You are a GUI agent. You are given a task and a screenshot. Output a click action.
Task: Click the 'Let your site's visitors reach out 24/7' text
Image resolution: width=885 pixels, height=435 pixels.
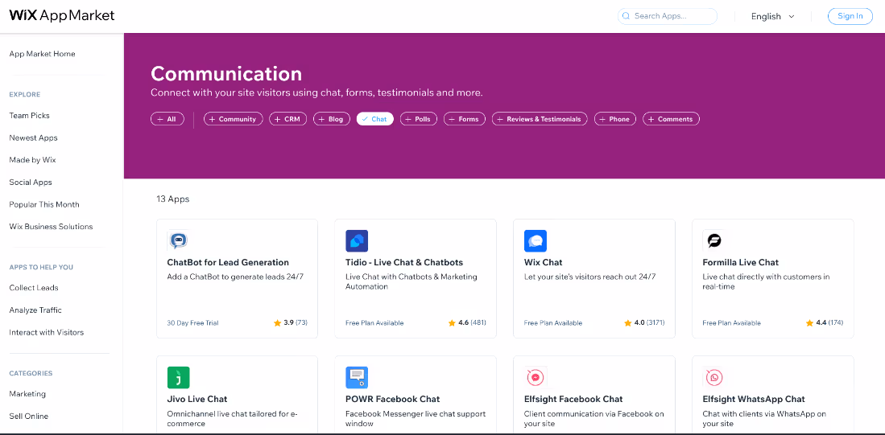(x=589, y=277)
